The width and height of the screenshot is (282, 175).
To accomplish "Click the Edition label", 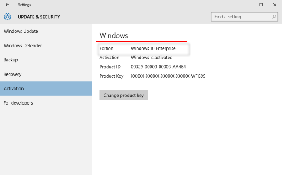I will [x=106, y=48].
